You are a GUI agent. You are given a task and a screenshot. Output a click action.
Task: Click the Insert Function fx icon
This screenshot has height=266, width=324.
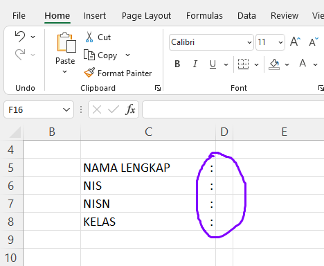[x=130, y=109]
